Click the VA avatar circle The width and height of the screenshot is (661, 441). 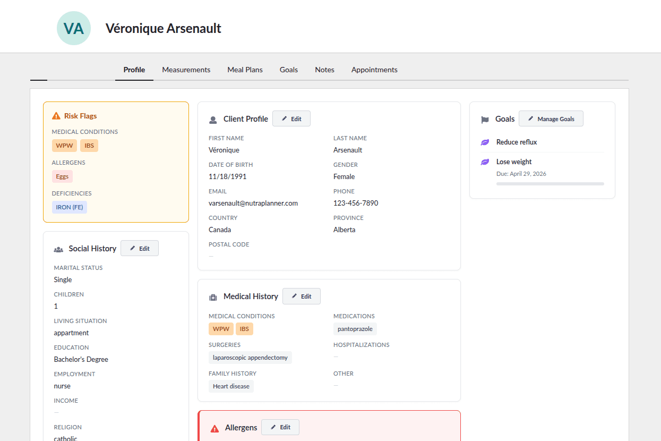click(74, 28)
